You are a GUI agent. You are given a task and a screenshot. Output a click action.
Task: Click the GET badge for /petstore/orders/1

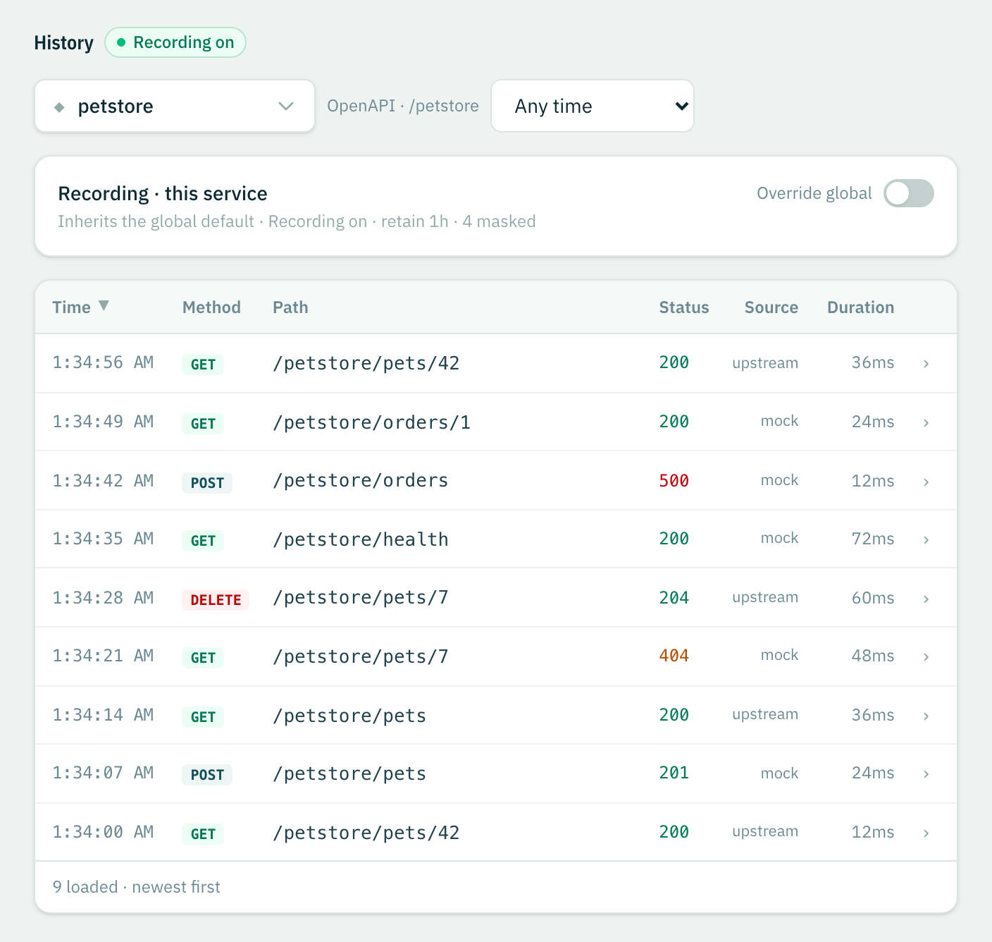[203, 423]
